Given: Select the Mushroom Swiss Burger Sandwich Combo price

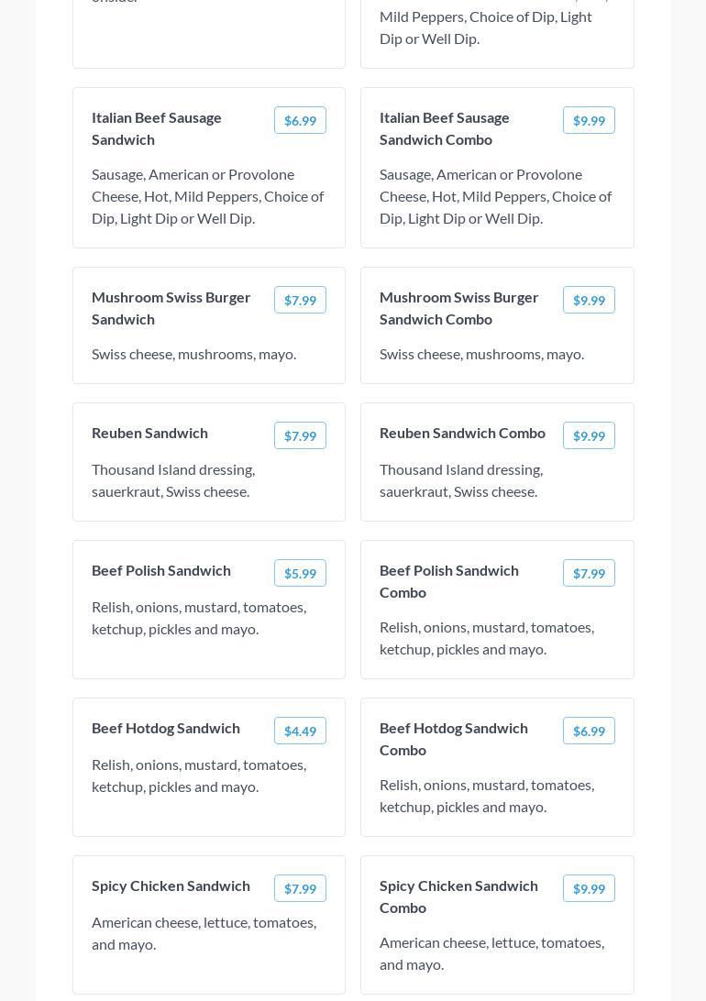Looking at the screenshot, I should pyautogui.click(x=589, y=300).
